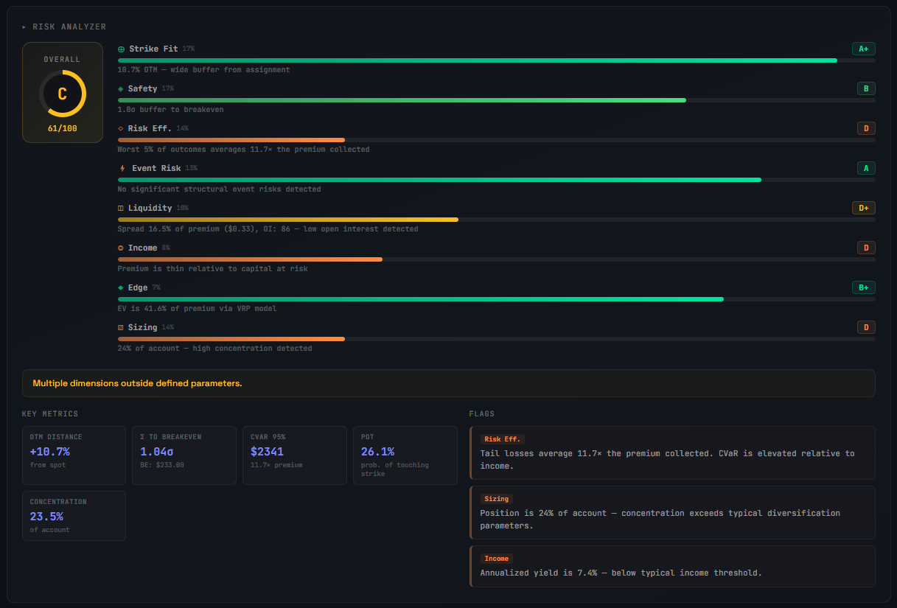Click the Sizing flag tag

(x=497, y=499)
